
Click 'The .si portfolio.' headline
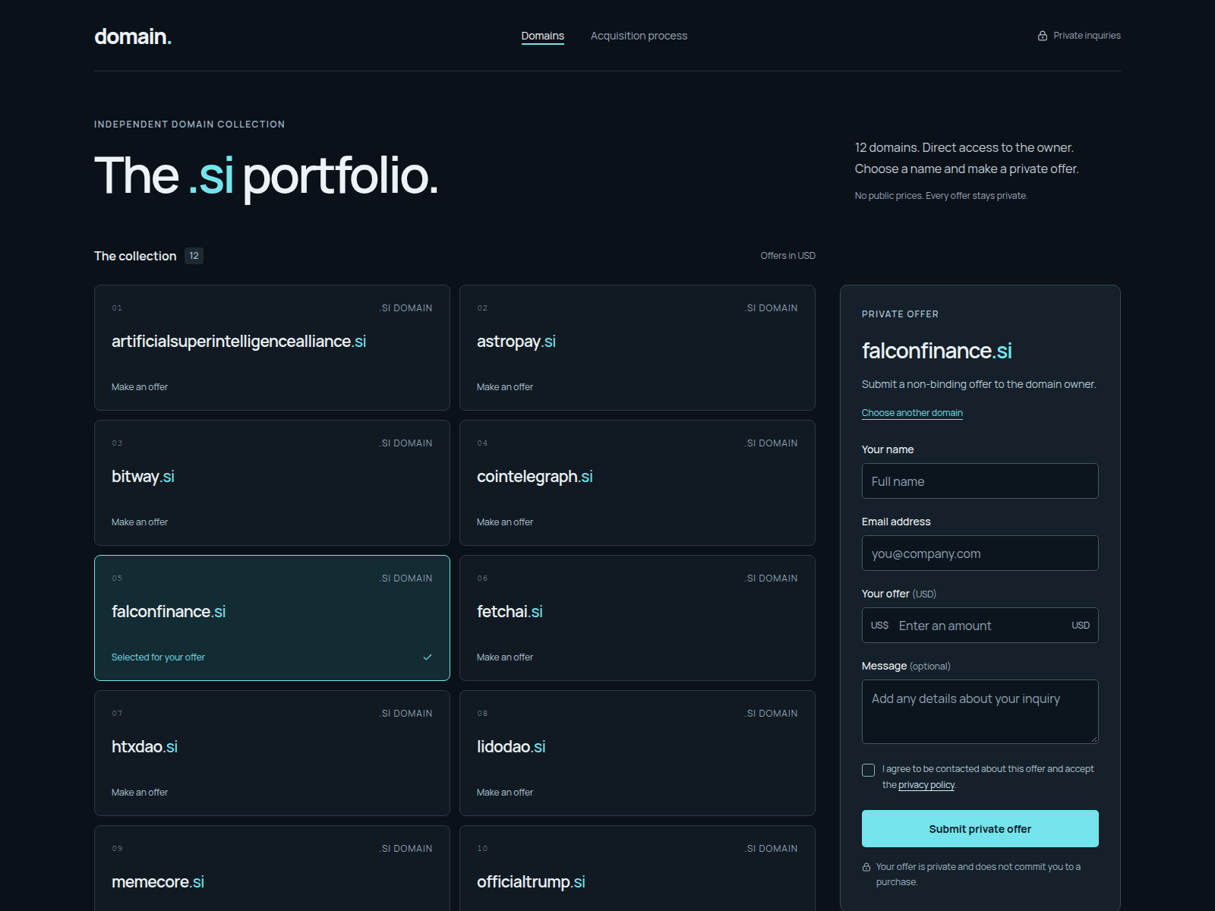click(267, 176)
